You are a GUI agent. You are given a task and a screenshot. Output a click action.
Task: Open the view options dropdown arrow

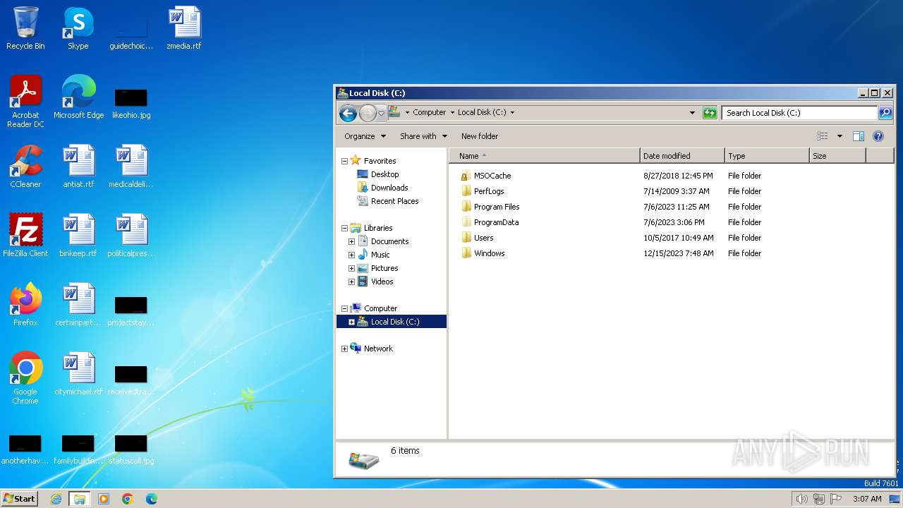840,136
